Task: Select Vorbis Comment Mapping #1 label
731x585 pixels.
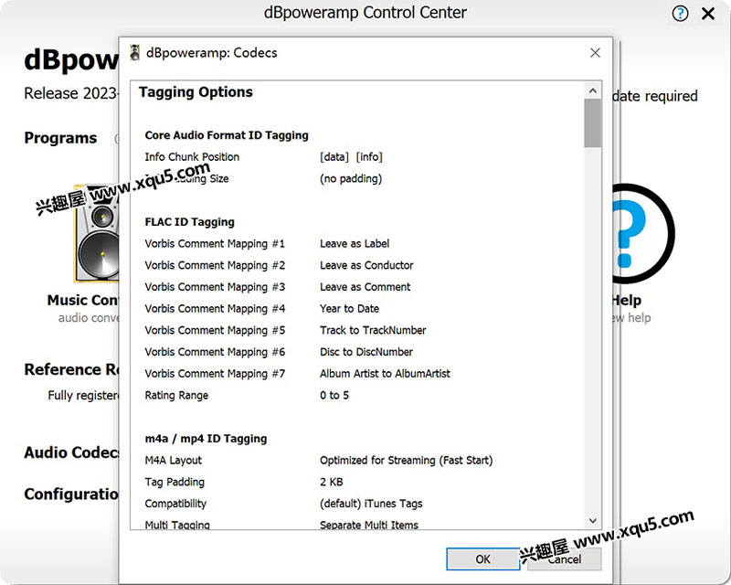Action: point(215,244)
